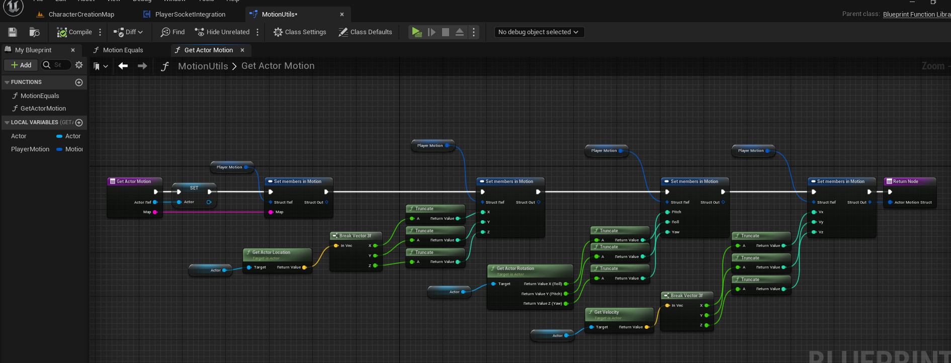This screenshot has width=951, height=363.
Task: Add a new function with plus icon
Action: tap(79, 82)
